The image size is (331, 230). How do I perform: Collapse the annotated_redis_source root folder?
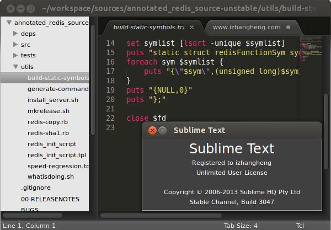9,23
